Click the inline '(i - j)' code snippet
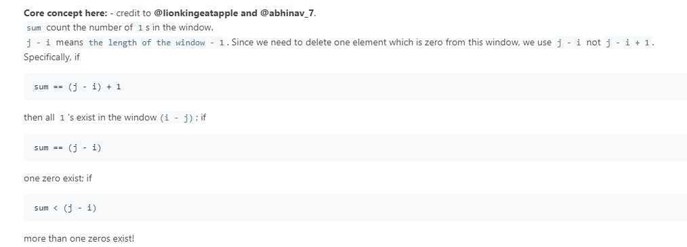 coord(177,117)
